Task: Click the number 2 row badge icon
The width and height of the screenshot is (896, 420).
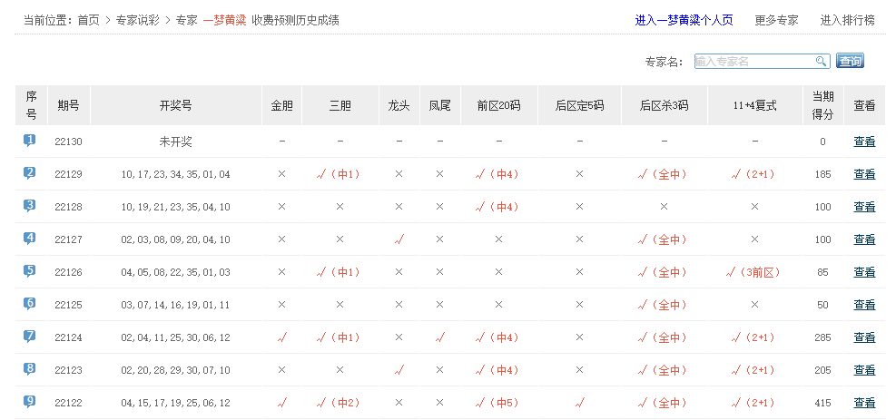Action: pos(30,173)
